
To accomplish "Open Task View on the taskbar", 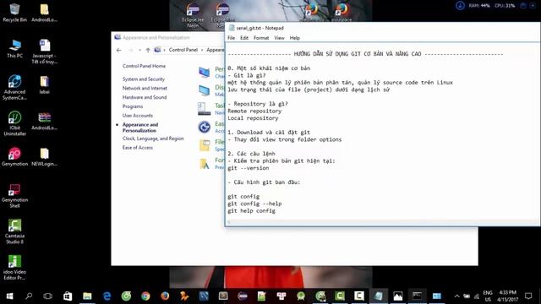I will pos(48,296).
